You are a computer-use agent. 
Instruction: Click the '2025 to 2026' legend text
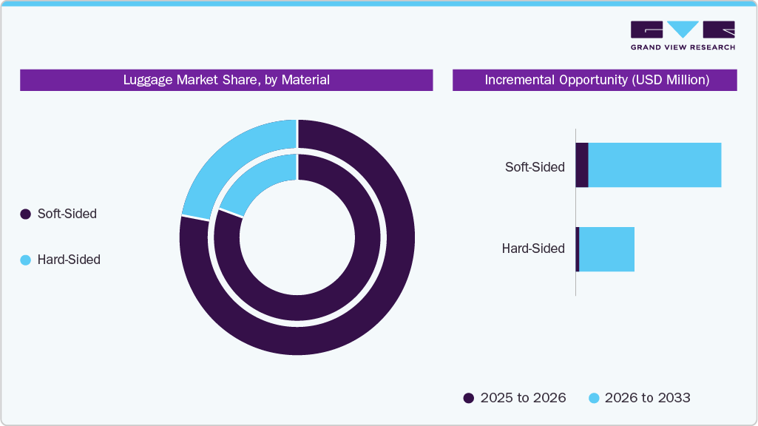coord(523,397)
